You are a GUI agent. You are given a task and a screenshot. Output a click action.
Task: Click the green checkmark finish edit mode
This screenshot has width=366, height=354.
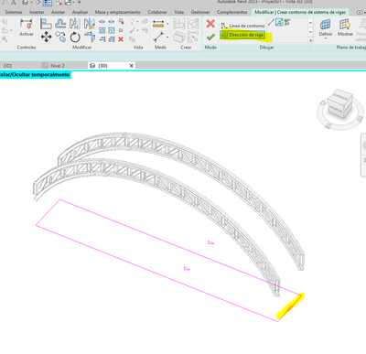210,38
